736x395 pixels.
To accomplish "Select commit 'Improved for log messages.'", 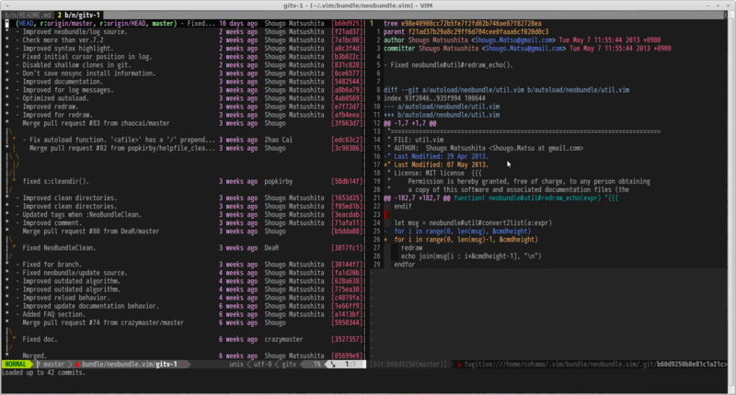I will [x=184, y=90].
